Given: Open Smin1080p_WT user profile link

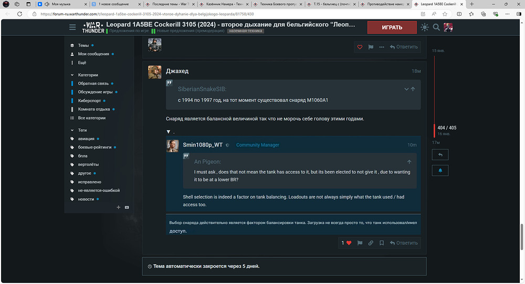Looking at the screenshot, I should (203, 145).
